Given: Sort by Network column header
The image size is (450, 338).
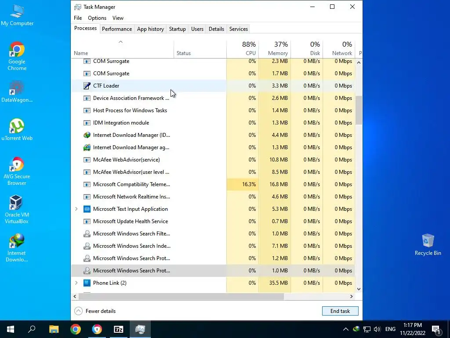Looking at the screenshot, I should (x=339, y=49).
